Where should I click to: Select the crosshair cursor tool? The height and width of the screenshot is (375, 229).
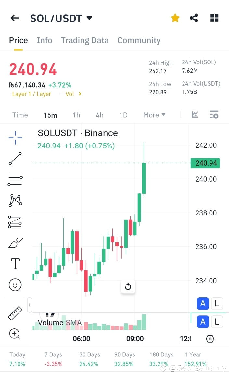pyautogui.click(x=15, y=137)
